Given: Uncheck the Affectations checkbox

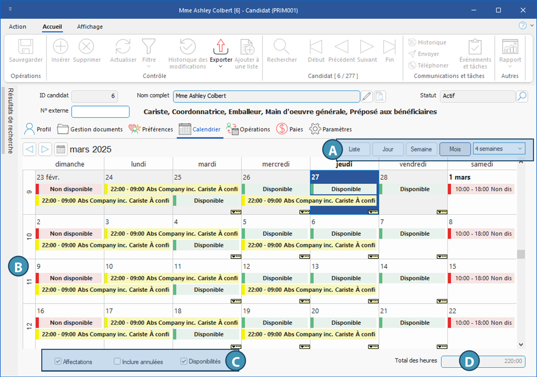Looking at the screenshot, I should coord(58,361).
